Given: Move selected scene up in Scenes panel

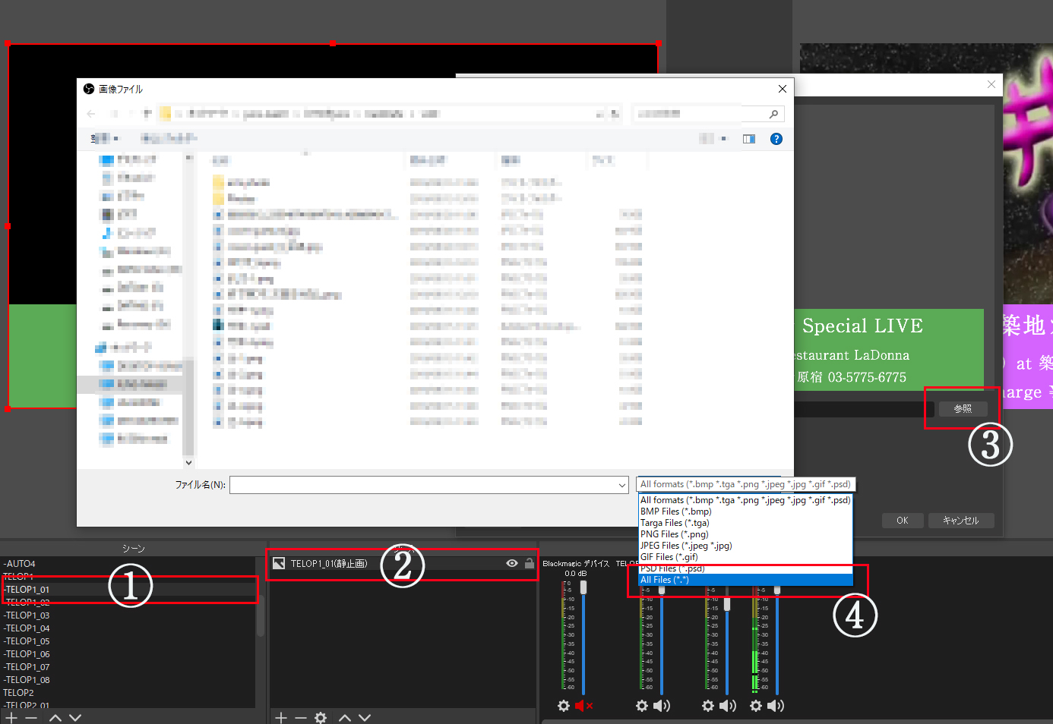Looking at the screenshot, I should coord(55,717).
